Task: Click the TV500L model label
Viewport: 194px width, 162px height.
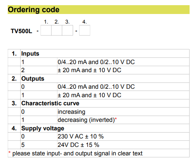Action: tap(21, 31)
